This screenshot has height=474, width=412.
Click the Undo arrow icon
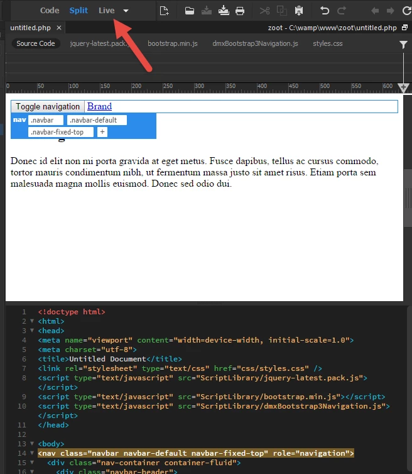tap(325, 11)
